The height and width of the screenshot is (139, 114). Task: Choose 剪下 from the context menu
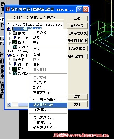click(x=48, y=50)
